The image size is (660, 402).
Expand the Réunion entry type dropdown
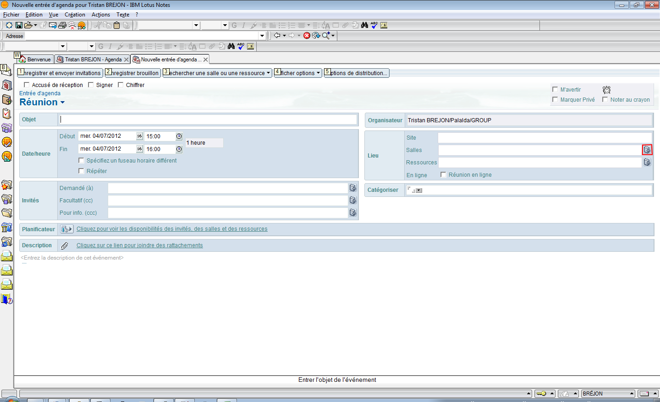[62, 103]
